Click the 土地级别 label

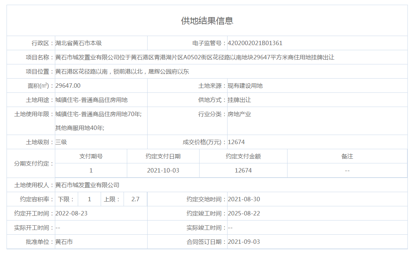(x=40, y=142)
